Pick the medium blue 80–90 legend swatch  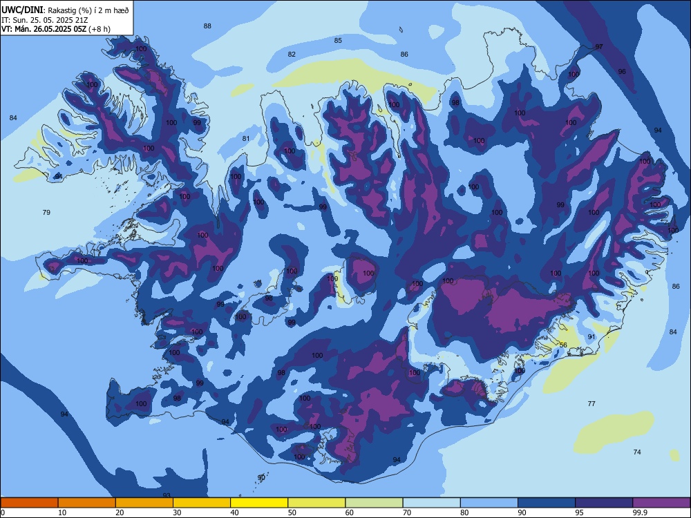click(489, 503)
